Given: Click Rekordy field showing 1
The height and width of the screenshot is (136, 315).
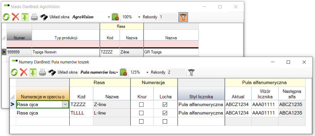Looking at the screenshot, I should (x=168, y=17).
